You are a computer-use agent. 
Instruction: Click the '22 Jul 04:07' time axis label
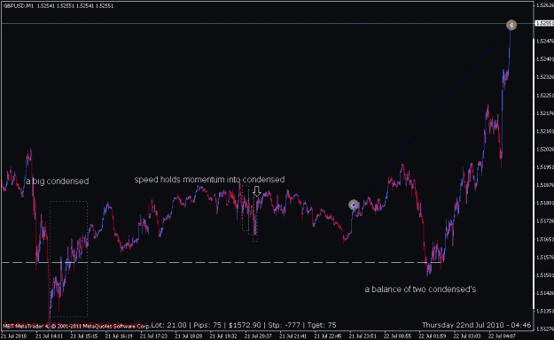502,336
